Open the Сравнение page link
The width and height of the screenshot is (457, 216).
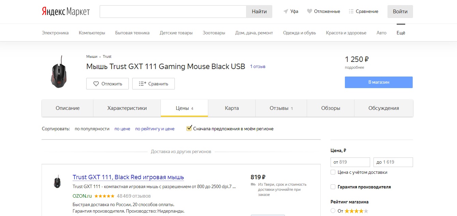(x=367, y=11)
